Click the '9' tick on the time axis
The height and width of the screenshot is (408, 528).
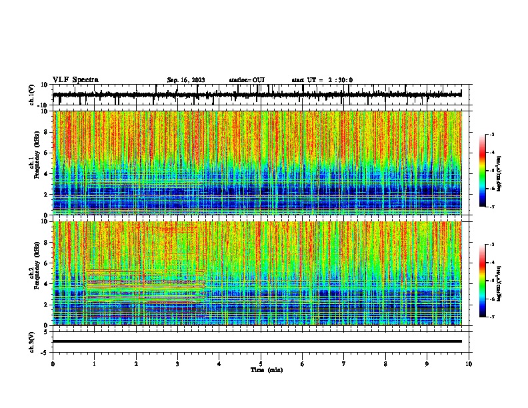pos(427,364)
